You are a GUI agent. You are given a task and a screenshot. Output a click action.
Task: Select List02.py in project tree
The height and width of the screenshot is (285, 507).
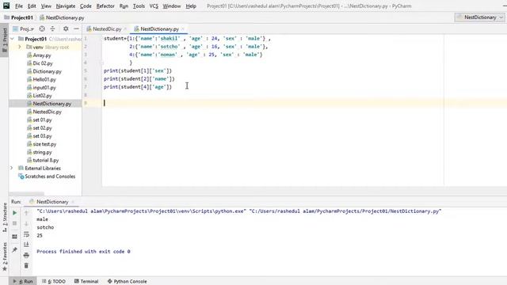(x=40, y=96)
